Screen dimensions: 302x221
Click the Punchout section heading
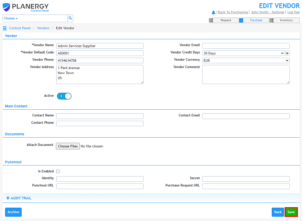tap(13, 162)
